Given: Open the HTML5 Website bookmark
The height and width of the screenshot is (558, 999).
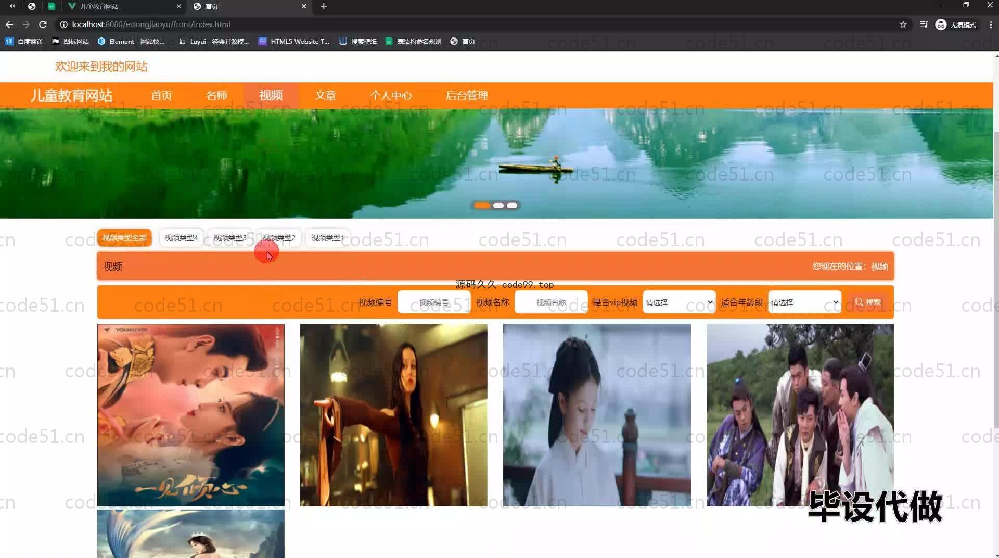Looking at the screenshot, I should coord(294,41).
